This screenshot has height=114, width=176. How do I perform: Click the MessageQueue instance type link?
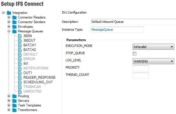102,30
